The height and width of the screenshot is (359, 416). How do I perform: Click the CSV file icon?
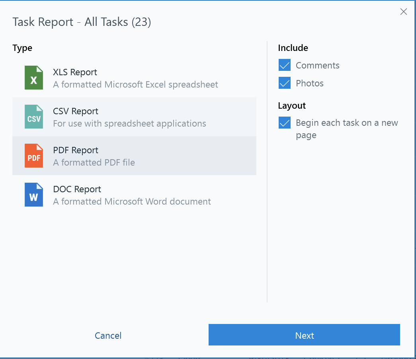pyautogui.click(x=34, y=117)
